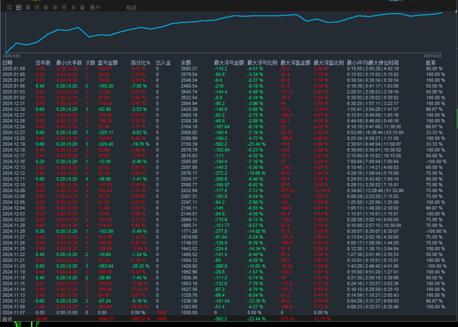Sort by 盈亏金额 column header
This screenshot has width=458, height=327.
pyautogui.click(x=108, y=62)
